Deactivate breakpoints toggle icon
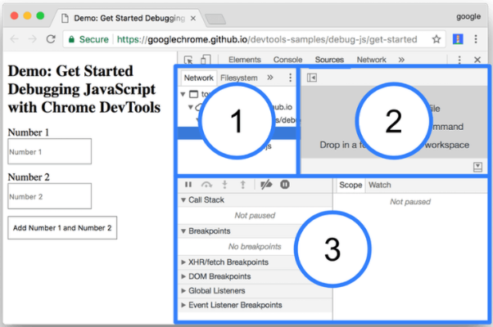This screenshot has width=493, height=327. [x=266, y=185]
